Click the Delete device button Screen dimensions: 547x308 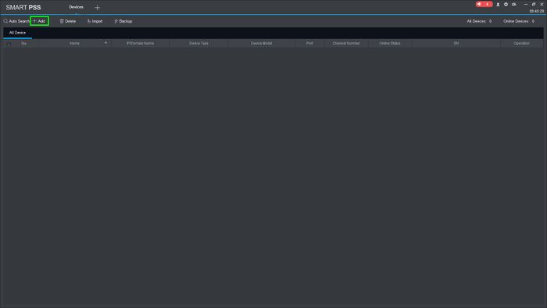[x=68, y=21]
